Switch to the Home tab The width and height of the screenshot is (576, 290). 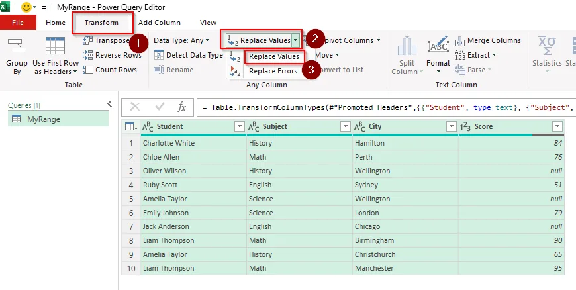pyautogui.click(x=56, y=23)
